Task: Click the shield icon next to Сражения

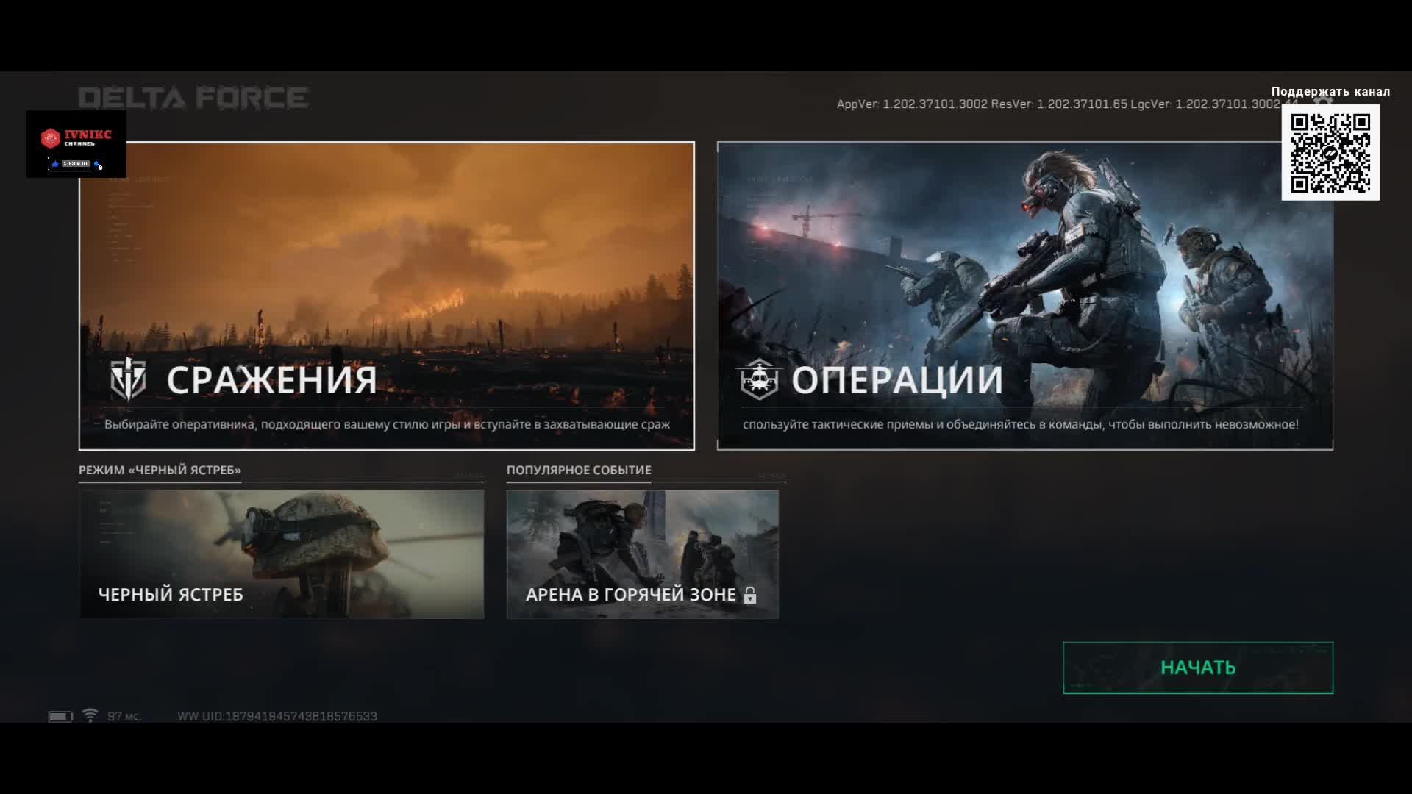Action: (128, 379)
